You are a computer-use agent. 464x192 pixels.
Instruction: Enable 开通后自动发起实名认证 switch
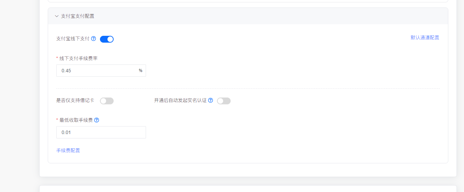pos(224,101)
